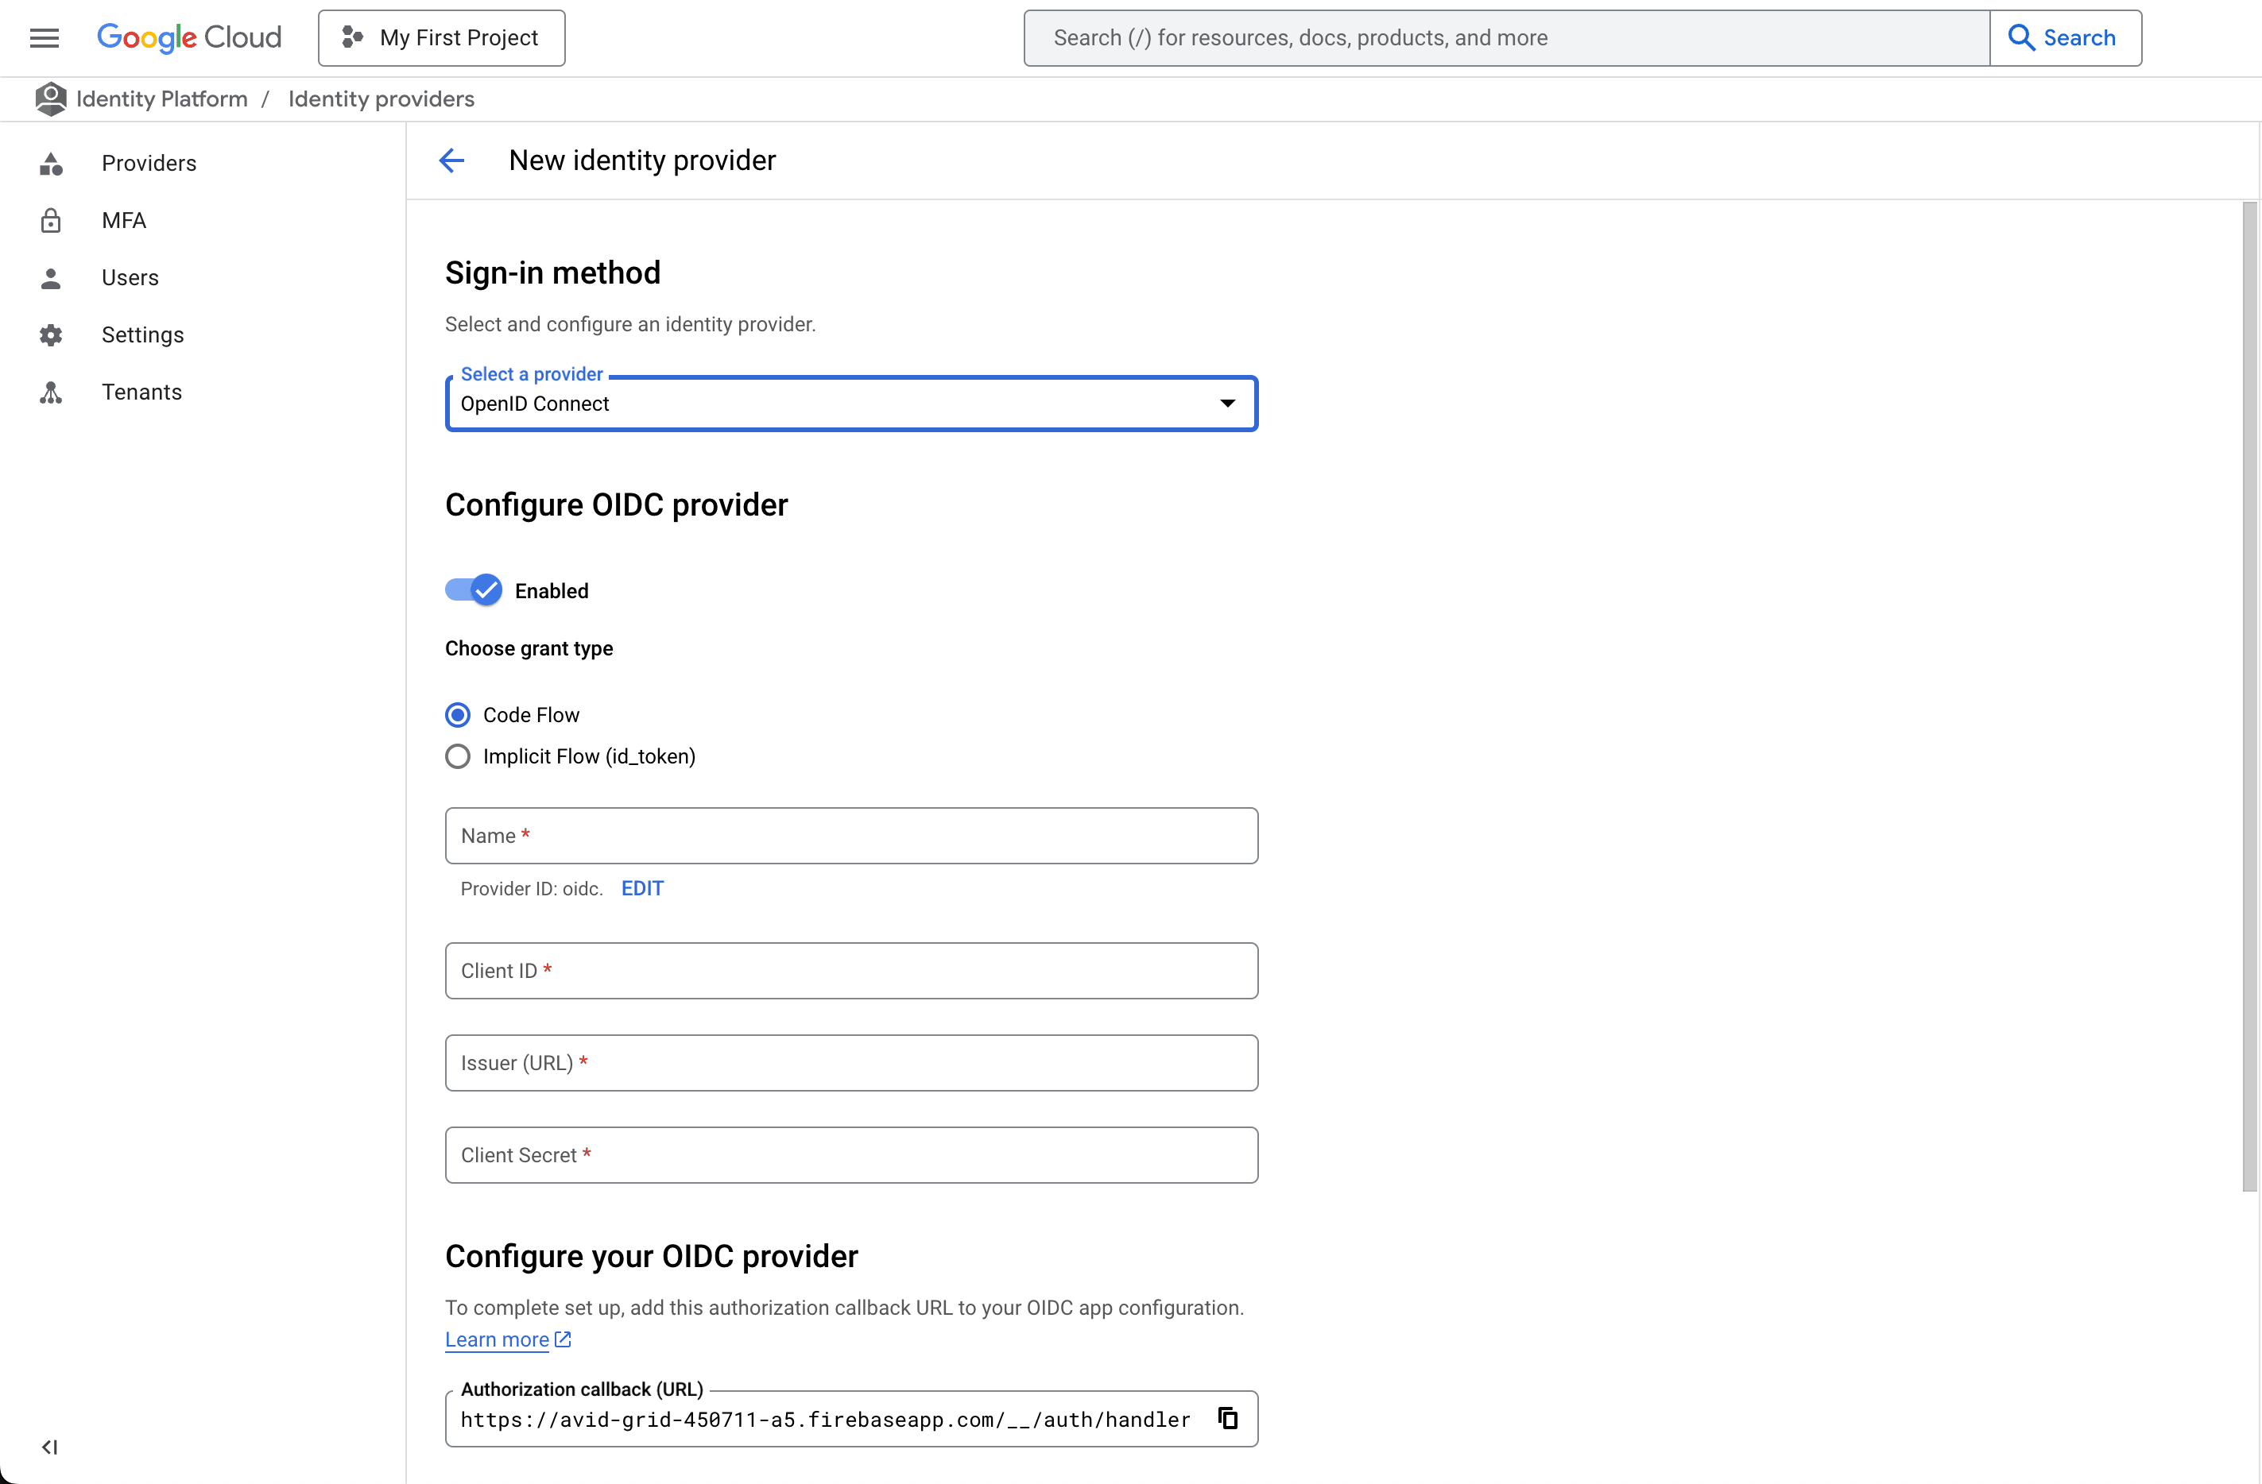Click into the Client ID field
2262x1484 pixels.
point(850,970)
